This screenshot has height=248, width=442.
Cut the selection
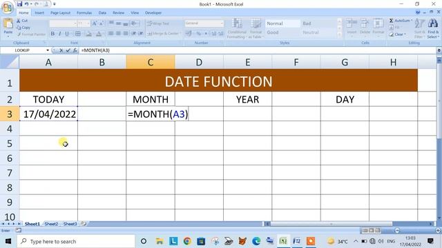point(22,21)
